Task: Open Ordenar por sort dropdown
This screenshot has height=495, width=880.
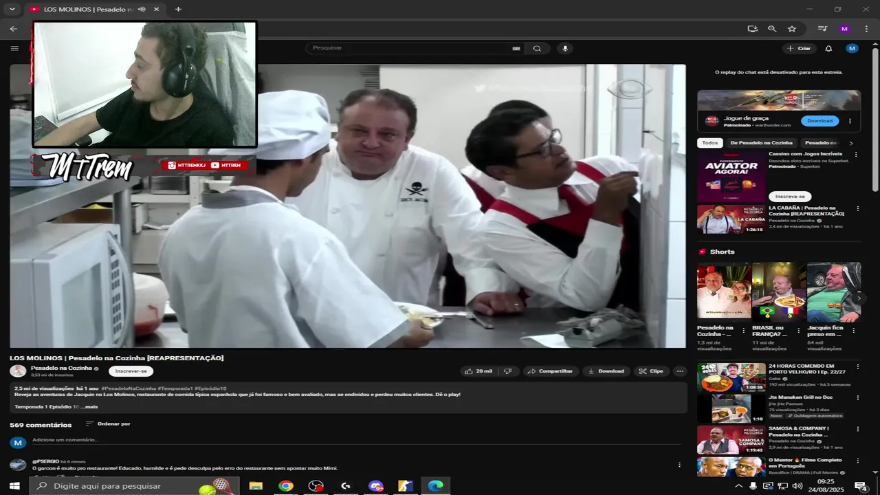Action: [x=108, y=424]
